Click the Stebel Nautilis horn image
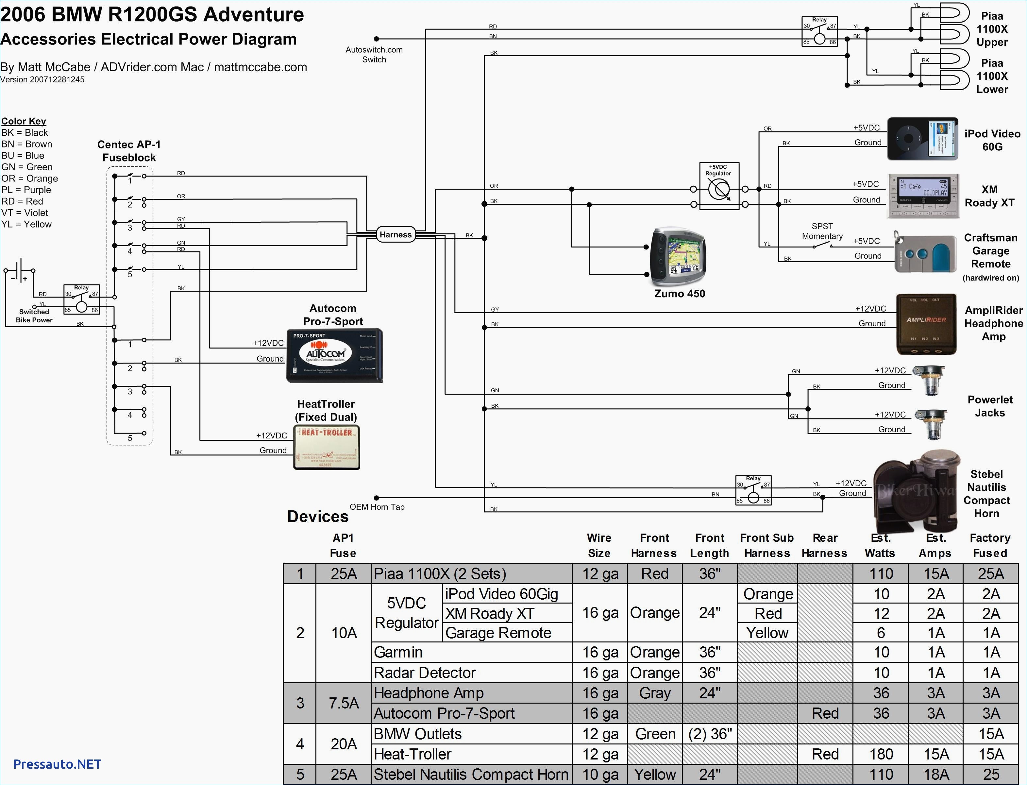The height and width of the screenshot is (785, 1027). coord(917,491)
